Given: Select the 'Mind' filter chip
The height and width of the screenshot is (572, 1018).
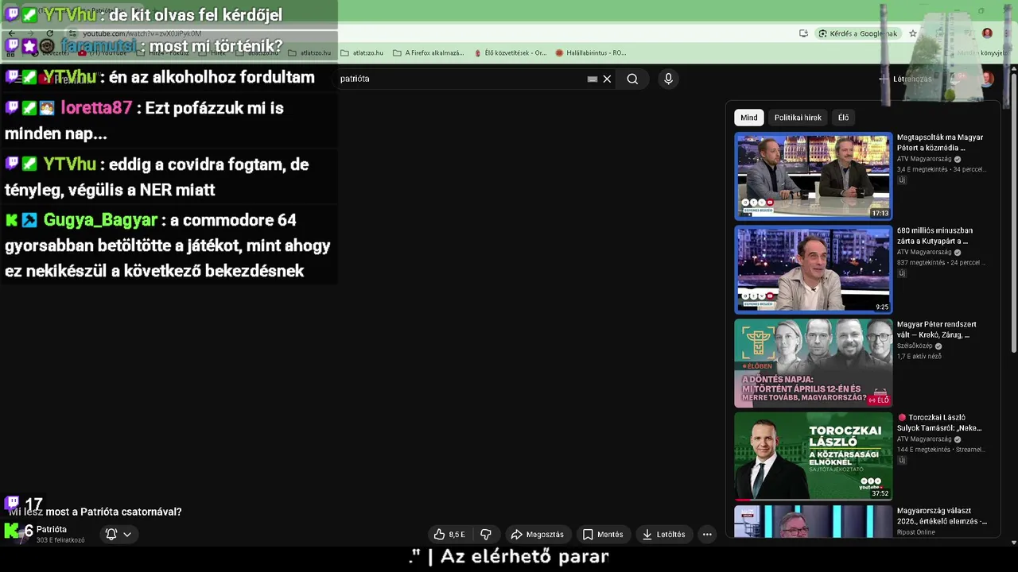Looking at the screenshot, I should point(749,118).
